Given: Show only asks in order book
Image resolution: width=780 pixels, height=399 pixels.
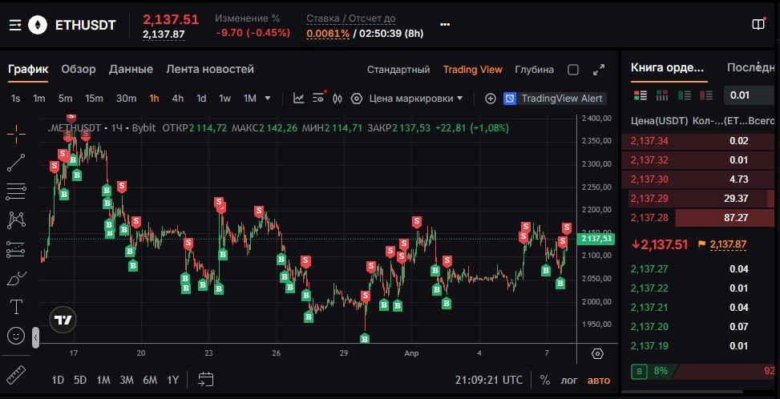Looking at the screenshot, I should click(x=706, y=95).
